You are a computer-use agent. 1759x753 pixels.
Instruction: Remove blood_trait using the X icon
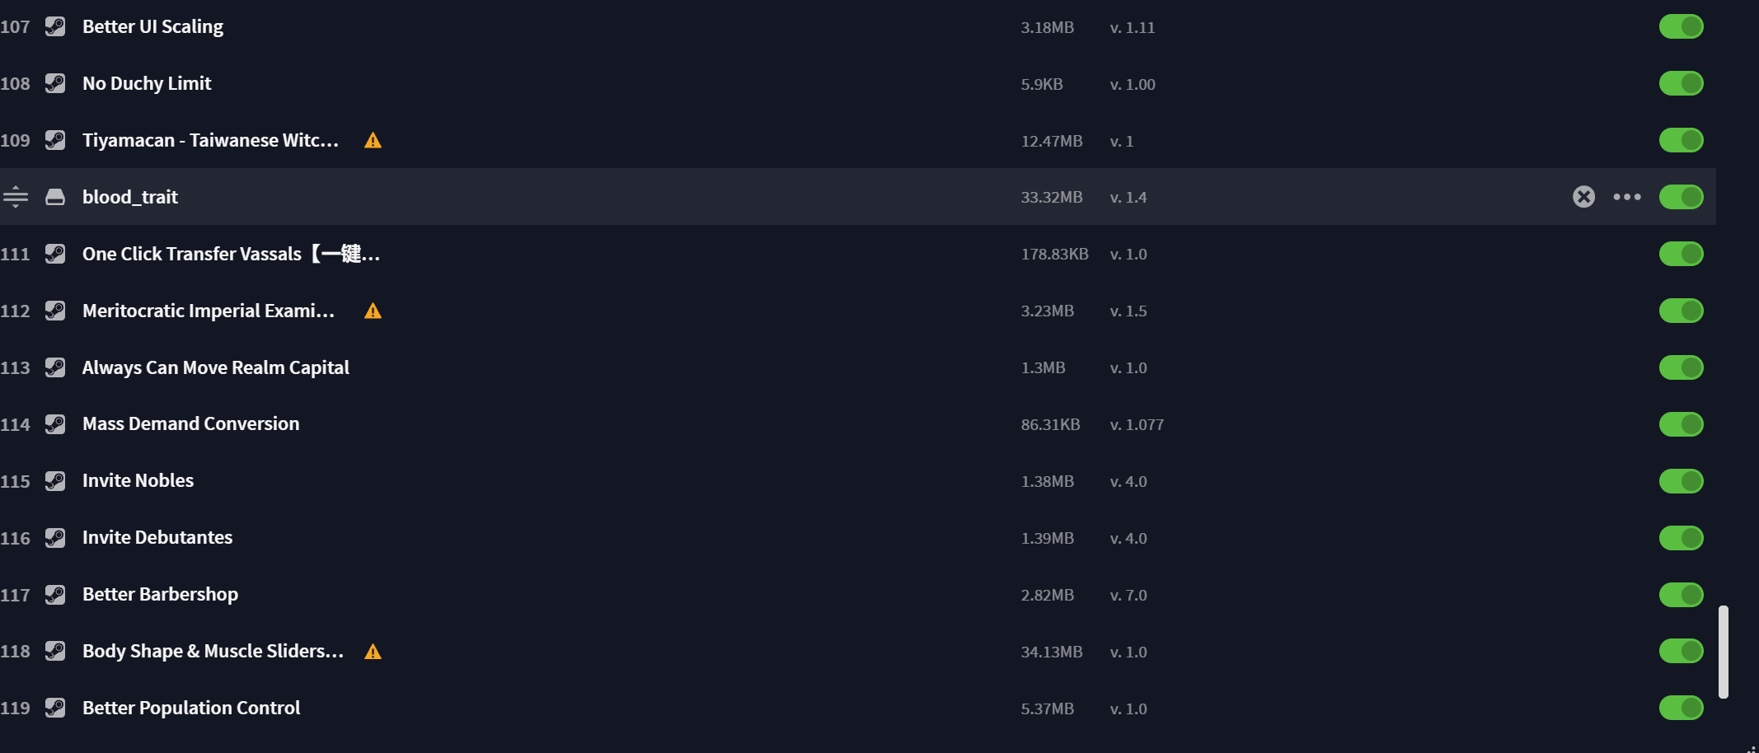pos(1583,197)
